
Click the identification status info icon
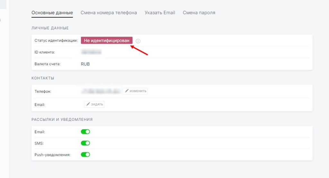point(138,41)
